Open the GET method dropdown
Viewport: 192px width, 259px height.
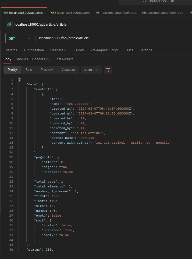(x=20, y=38)
